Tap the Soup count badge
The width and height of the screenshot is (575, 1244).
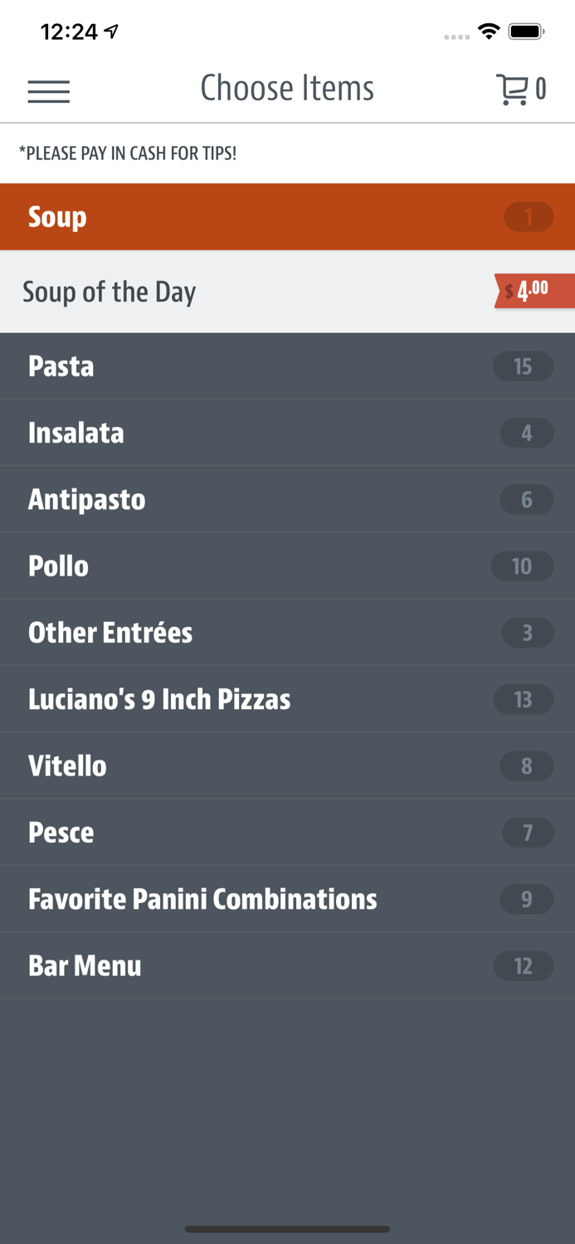point(528,216)
